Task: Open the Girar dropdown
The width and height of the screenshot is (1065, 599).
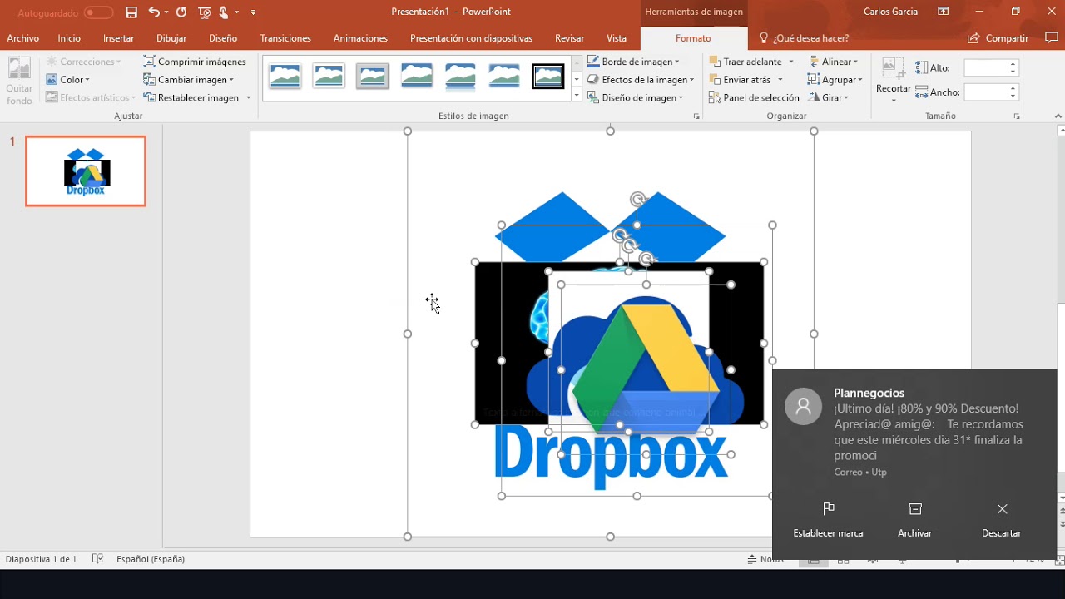Action: pos(828,97)
